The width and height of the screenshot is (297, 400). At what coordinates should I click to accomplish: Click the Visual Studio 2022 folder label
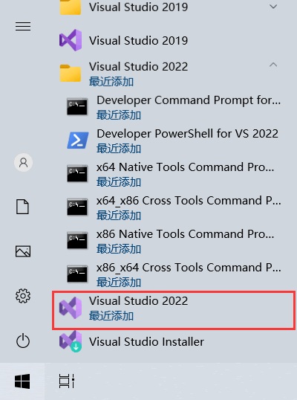pyautogui.click(x=138, y=67)
